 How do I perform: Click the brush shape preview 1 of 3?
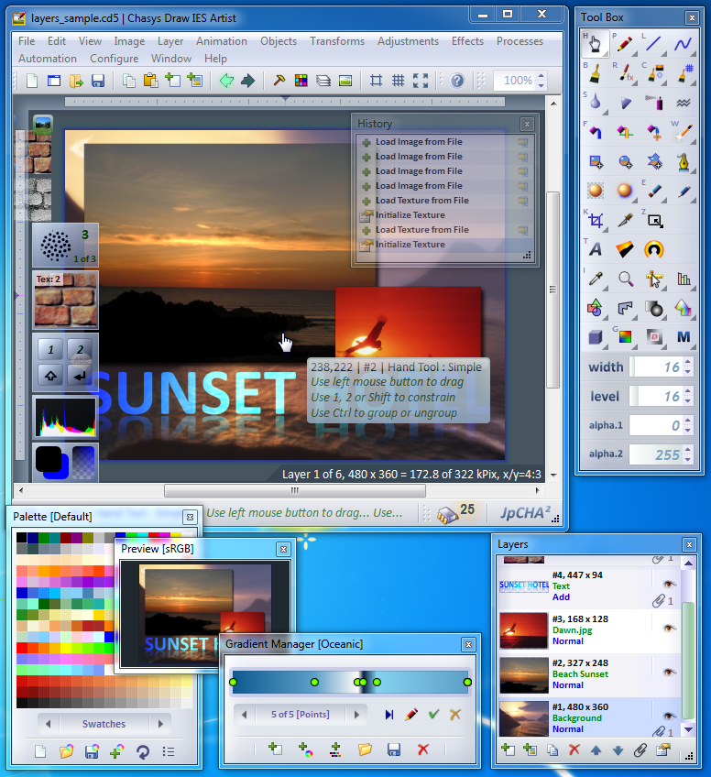[65, 246]
